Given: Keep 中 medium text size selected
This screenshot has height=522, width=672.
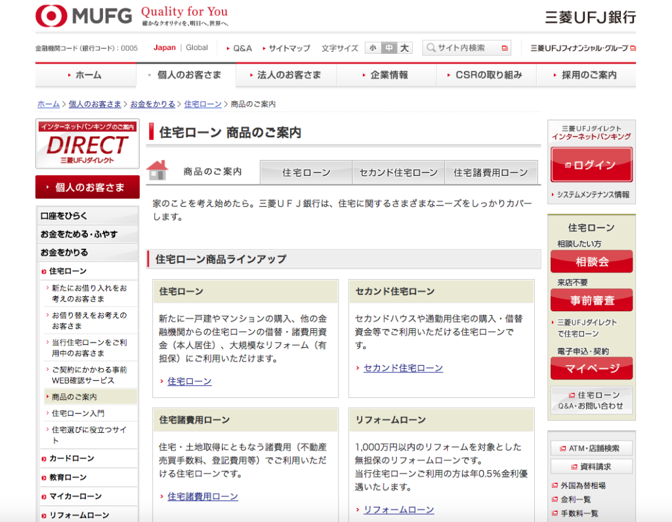Looking at the screenshot, I should [388, 47].
